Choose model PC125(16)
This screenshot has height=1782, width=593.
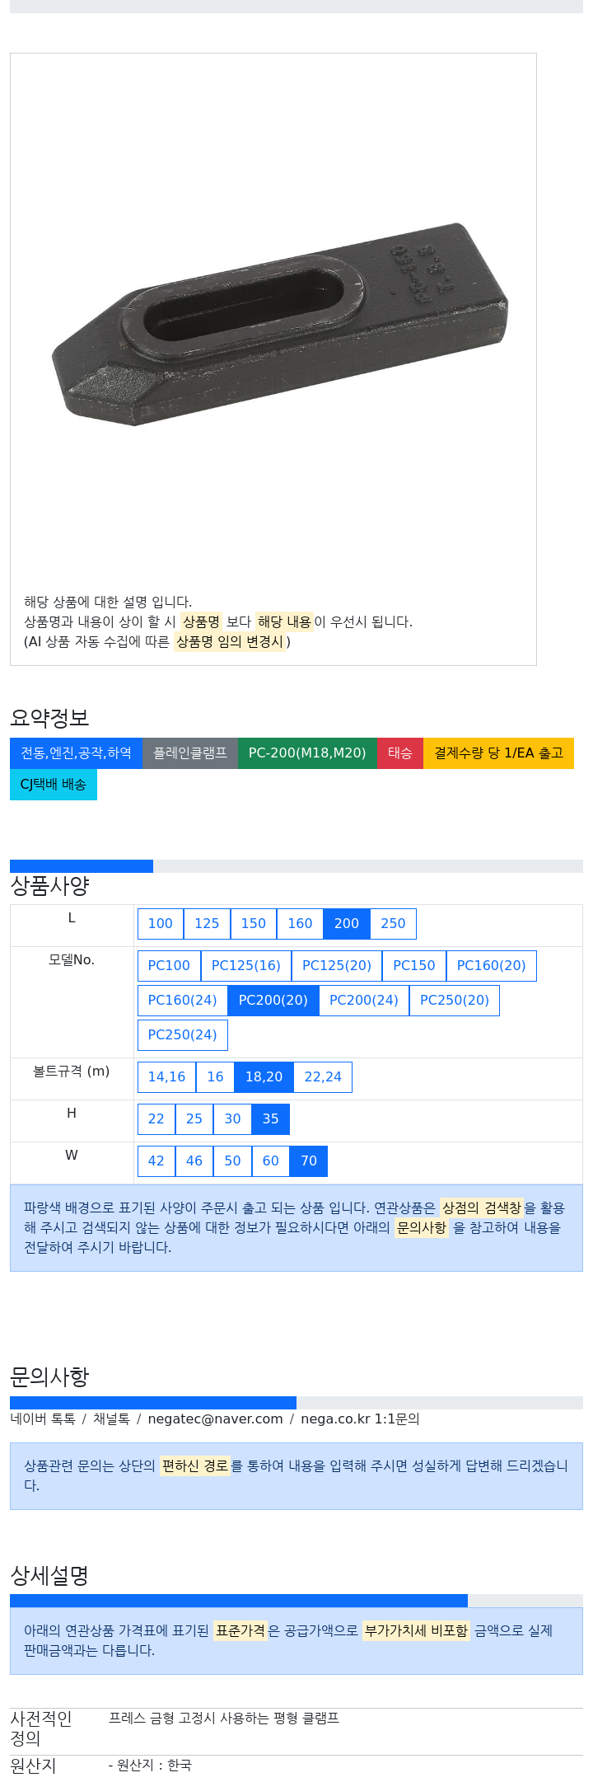point(246,966)
